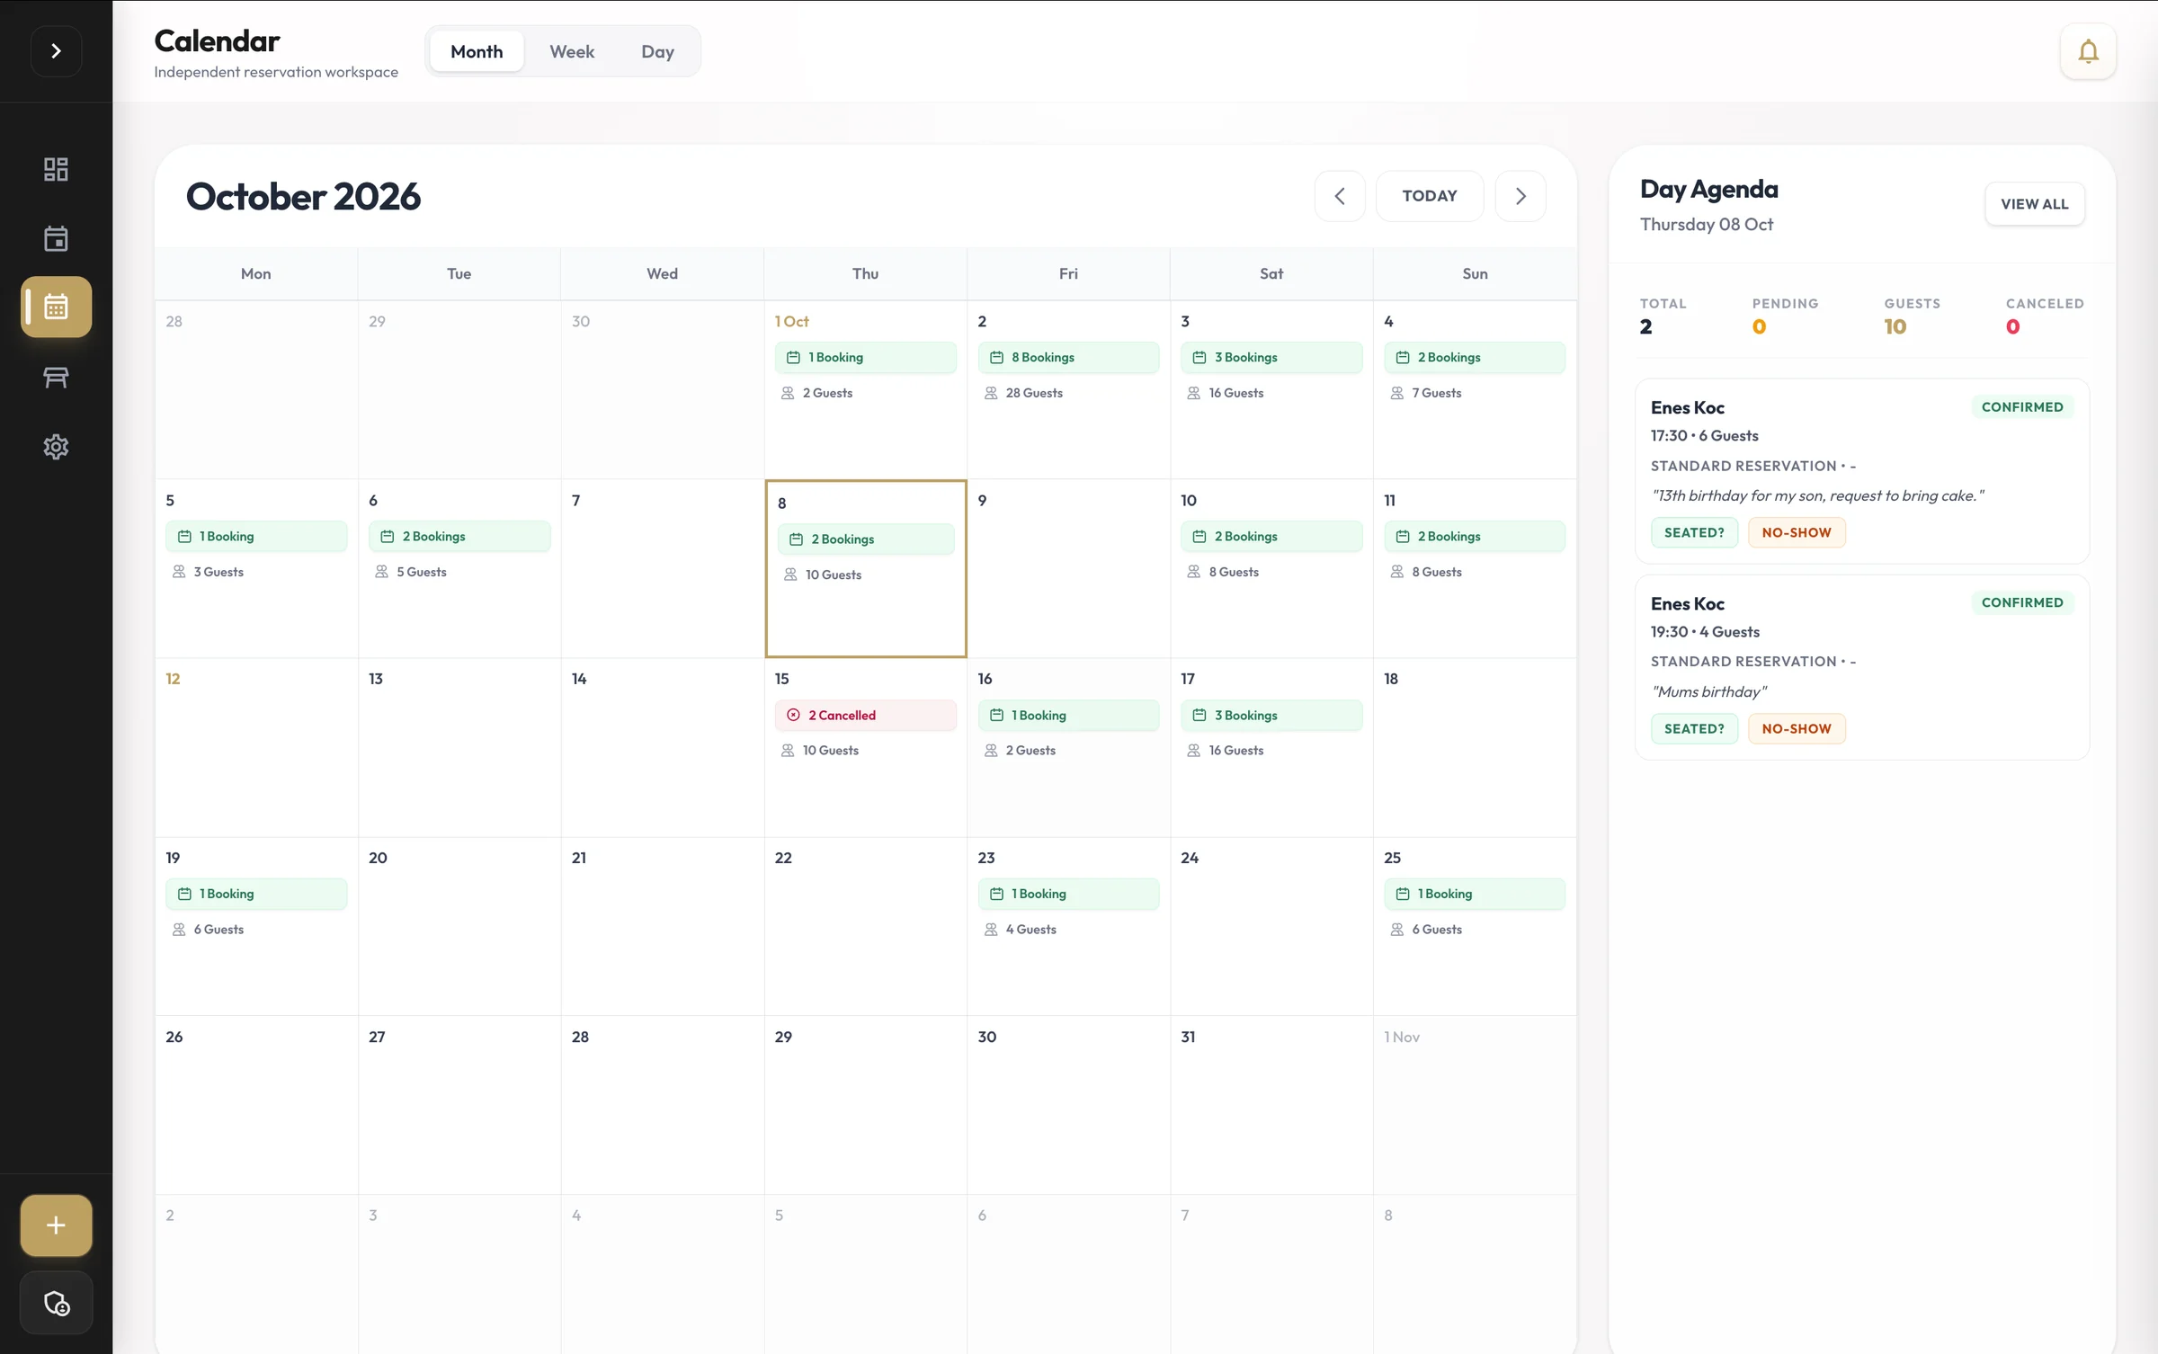Switch to Week view tab
Screen dimensions: 2158x1354
pos(572,51)
